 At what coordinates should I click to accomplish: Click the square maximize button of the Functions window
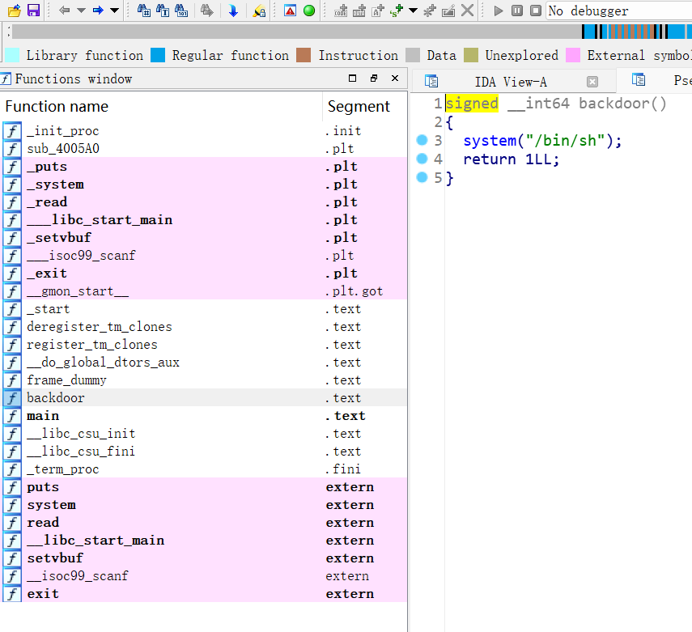click(x=352, y=78)
